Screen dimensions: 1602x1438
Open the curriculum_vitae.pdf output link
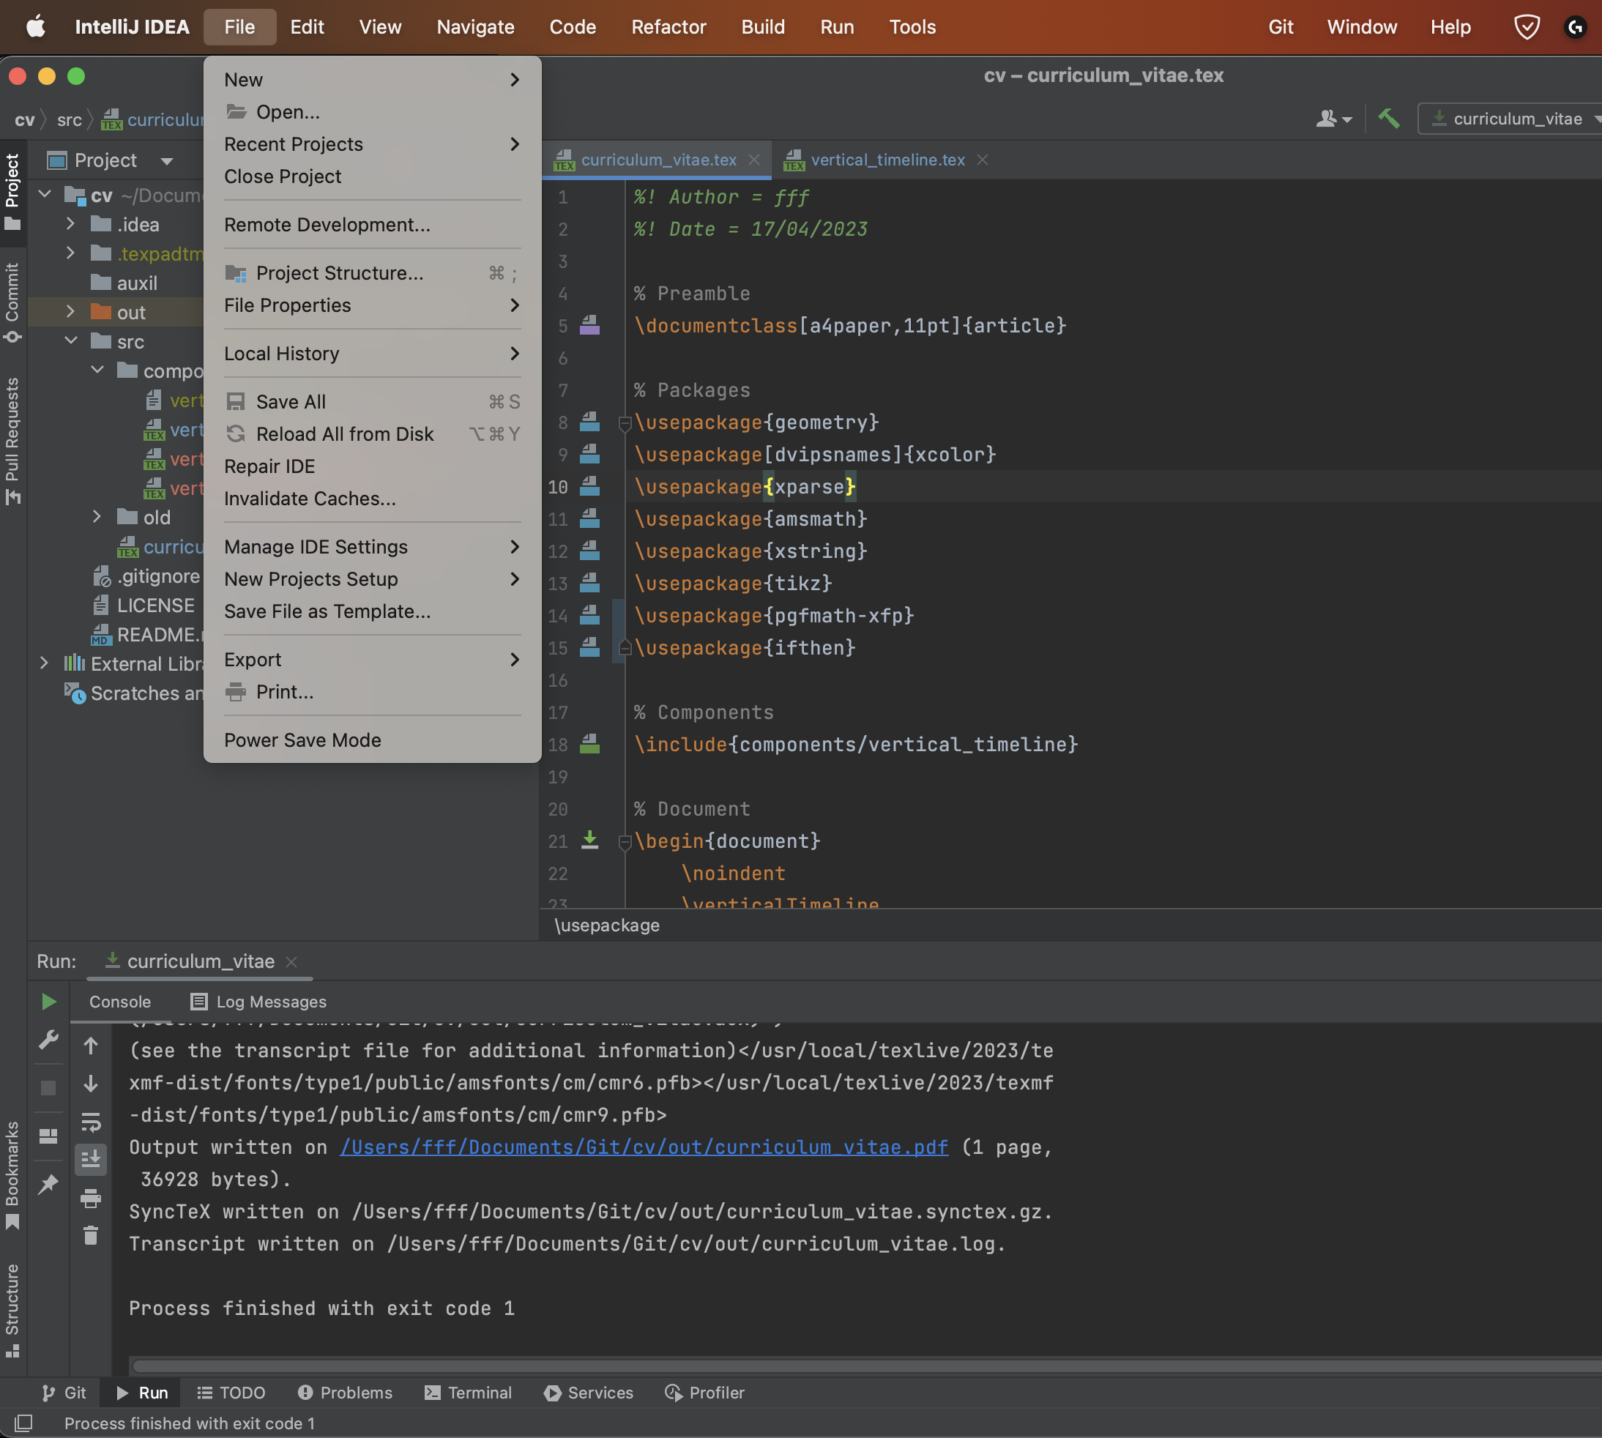(643, 1147)
